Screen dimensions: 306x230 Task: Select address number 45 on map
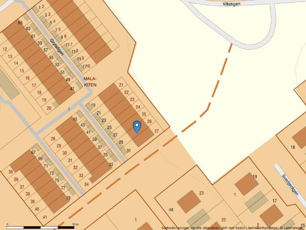click(x=75, y=119)
